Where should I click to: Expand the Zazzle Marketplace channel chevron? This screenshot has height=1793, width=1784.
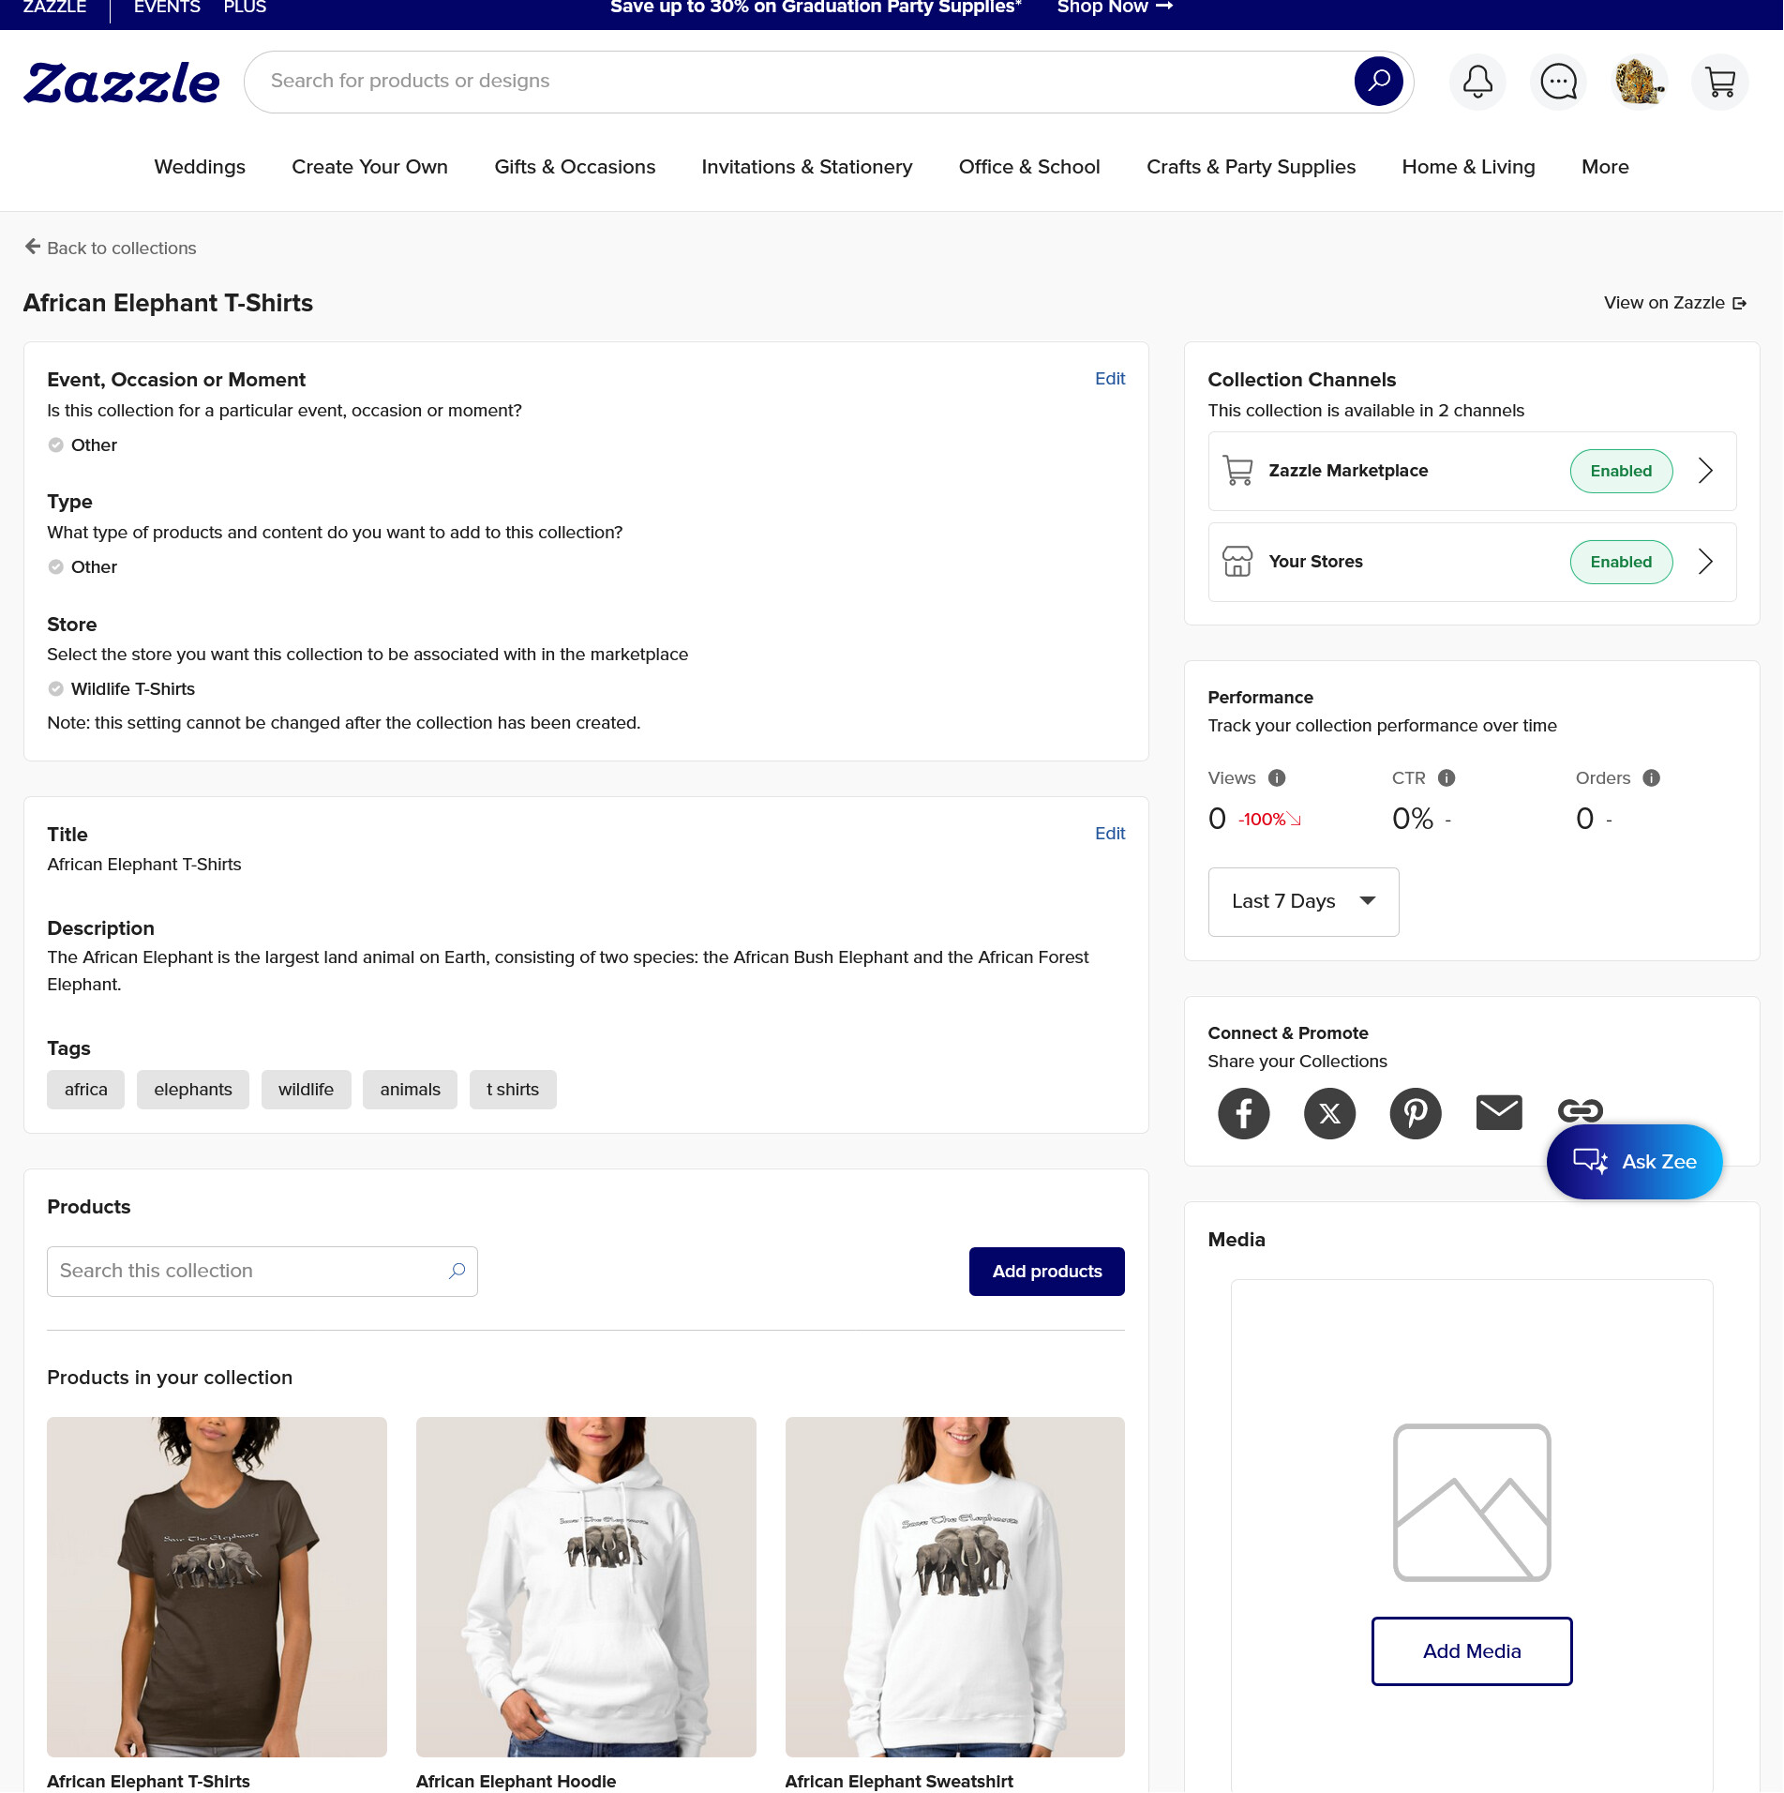(x=1705, y=471)
